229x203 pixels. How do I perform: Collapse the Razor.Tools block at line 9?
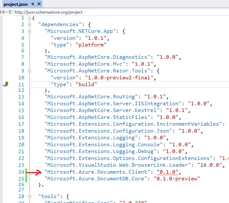tap(30, 71)
